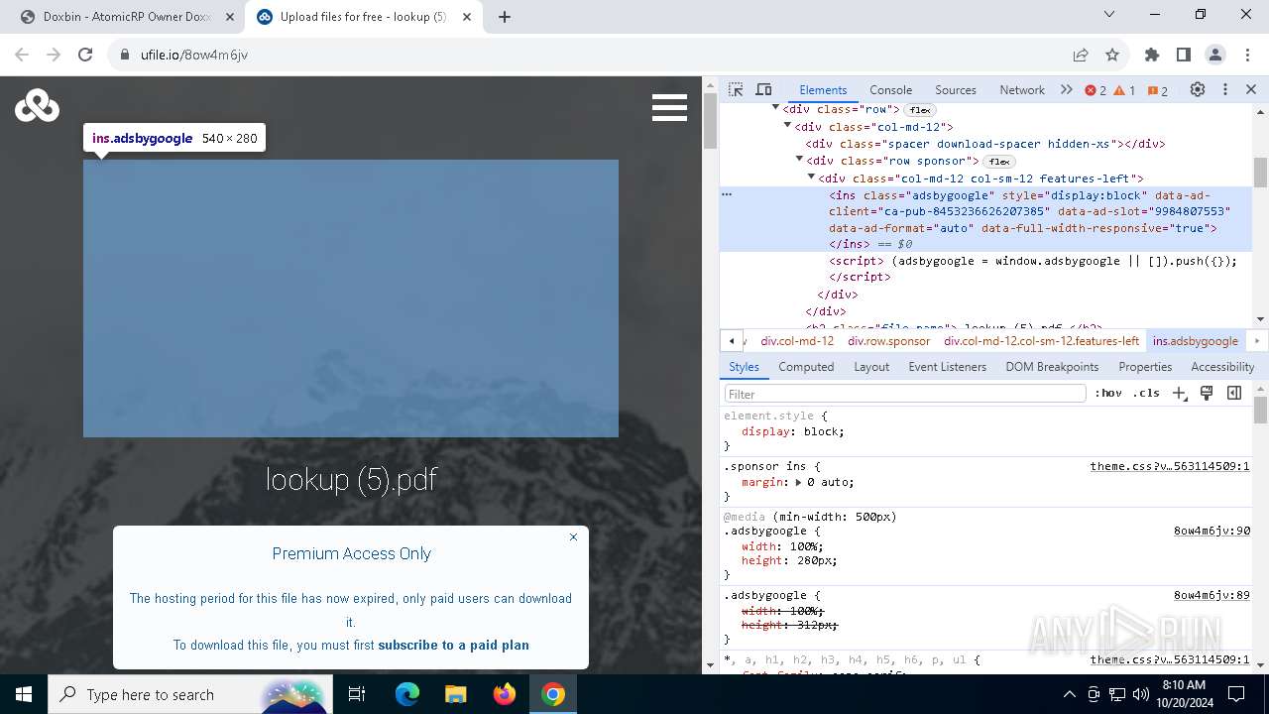The width and height of the screenshot is (1269, 714).
Task: Toggle Chrome side panel icon
Action: pyautogui.click(x=1184, y=55)
